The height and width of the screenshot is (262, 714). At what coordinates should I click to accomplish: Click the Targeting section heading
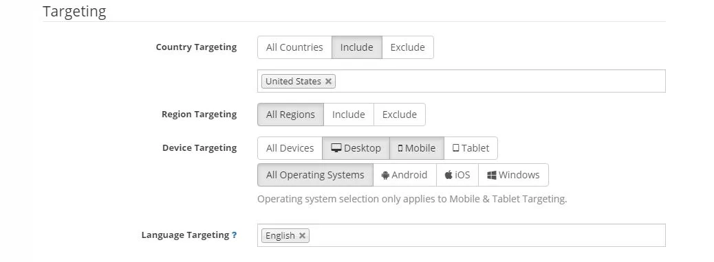tap(74, 12)
